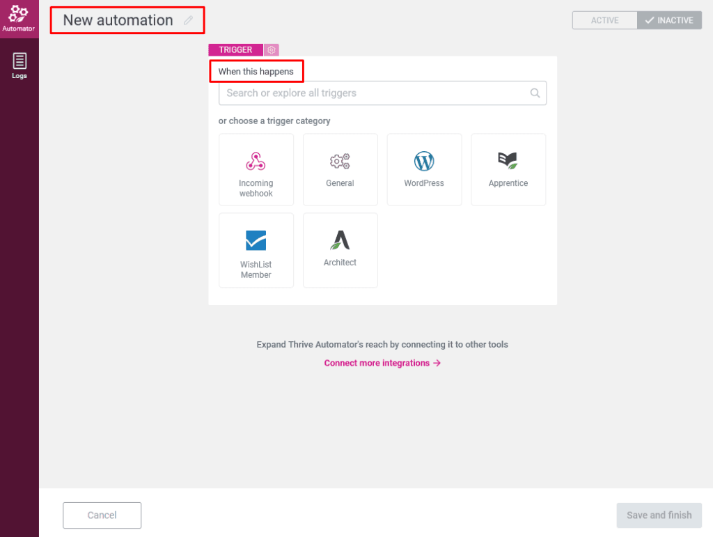Focus the Search or explore all triggers field
713x537 pixels.
pos(382,93)
